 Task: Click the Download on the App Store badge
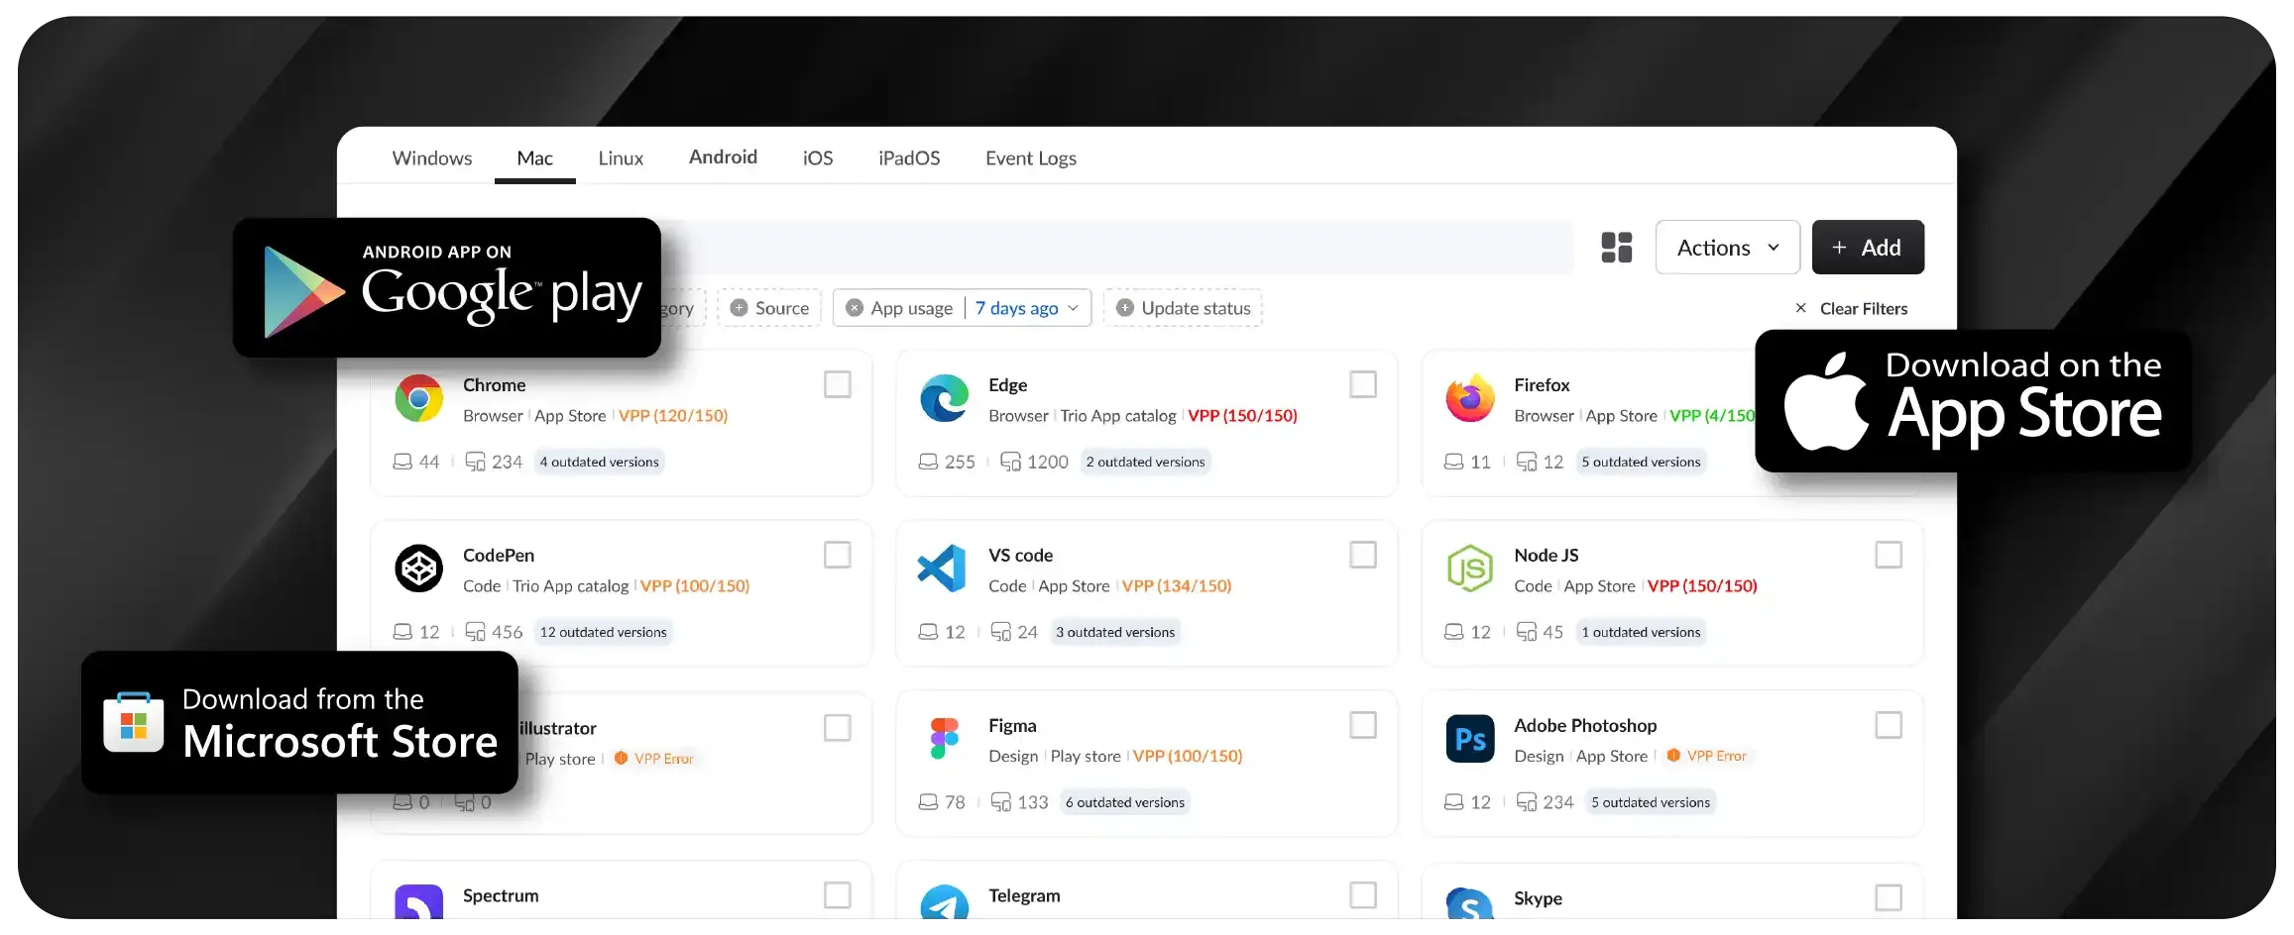1973,400
